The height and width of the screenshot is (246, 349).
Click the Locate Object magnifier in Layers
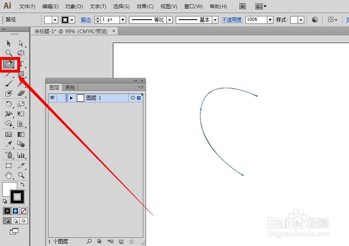(x=89, y=241)
